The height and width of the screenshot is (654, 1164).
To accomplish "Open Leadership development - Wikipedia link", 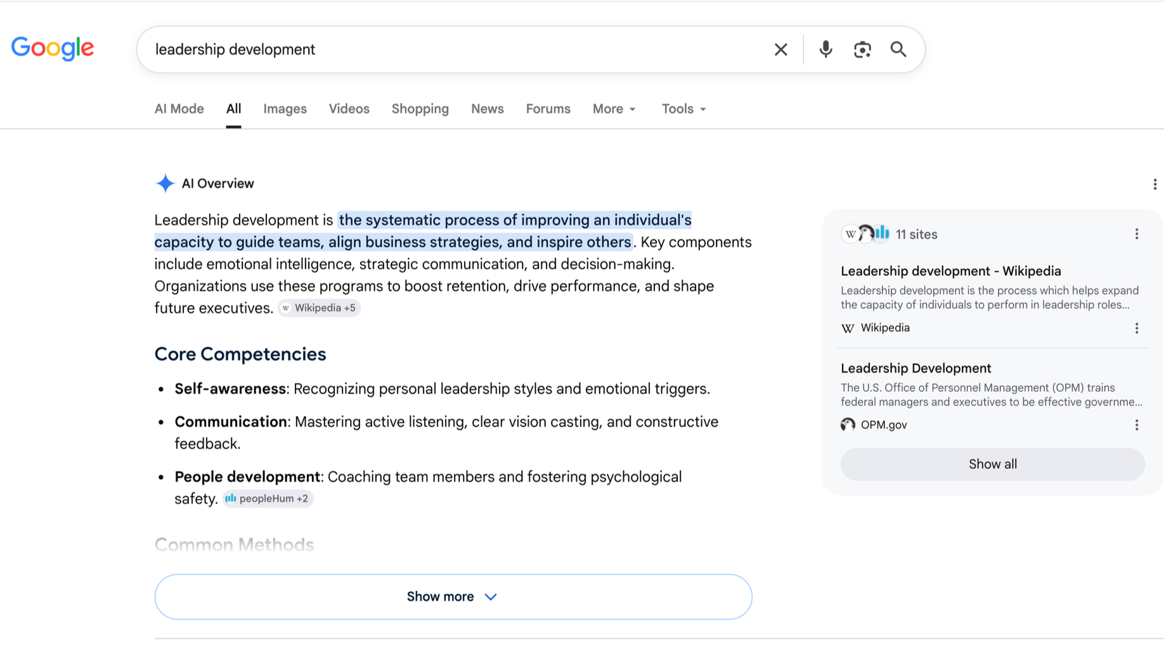I will tap(950, 271).
